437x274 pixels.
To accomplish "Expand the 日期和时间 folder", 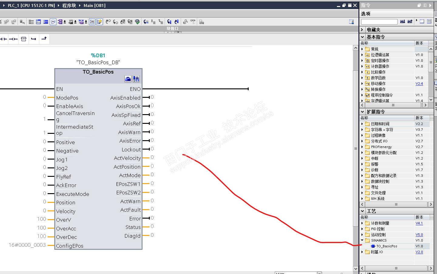I will click(362, 124).
